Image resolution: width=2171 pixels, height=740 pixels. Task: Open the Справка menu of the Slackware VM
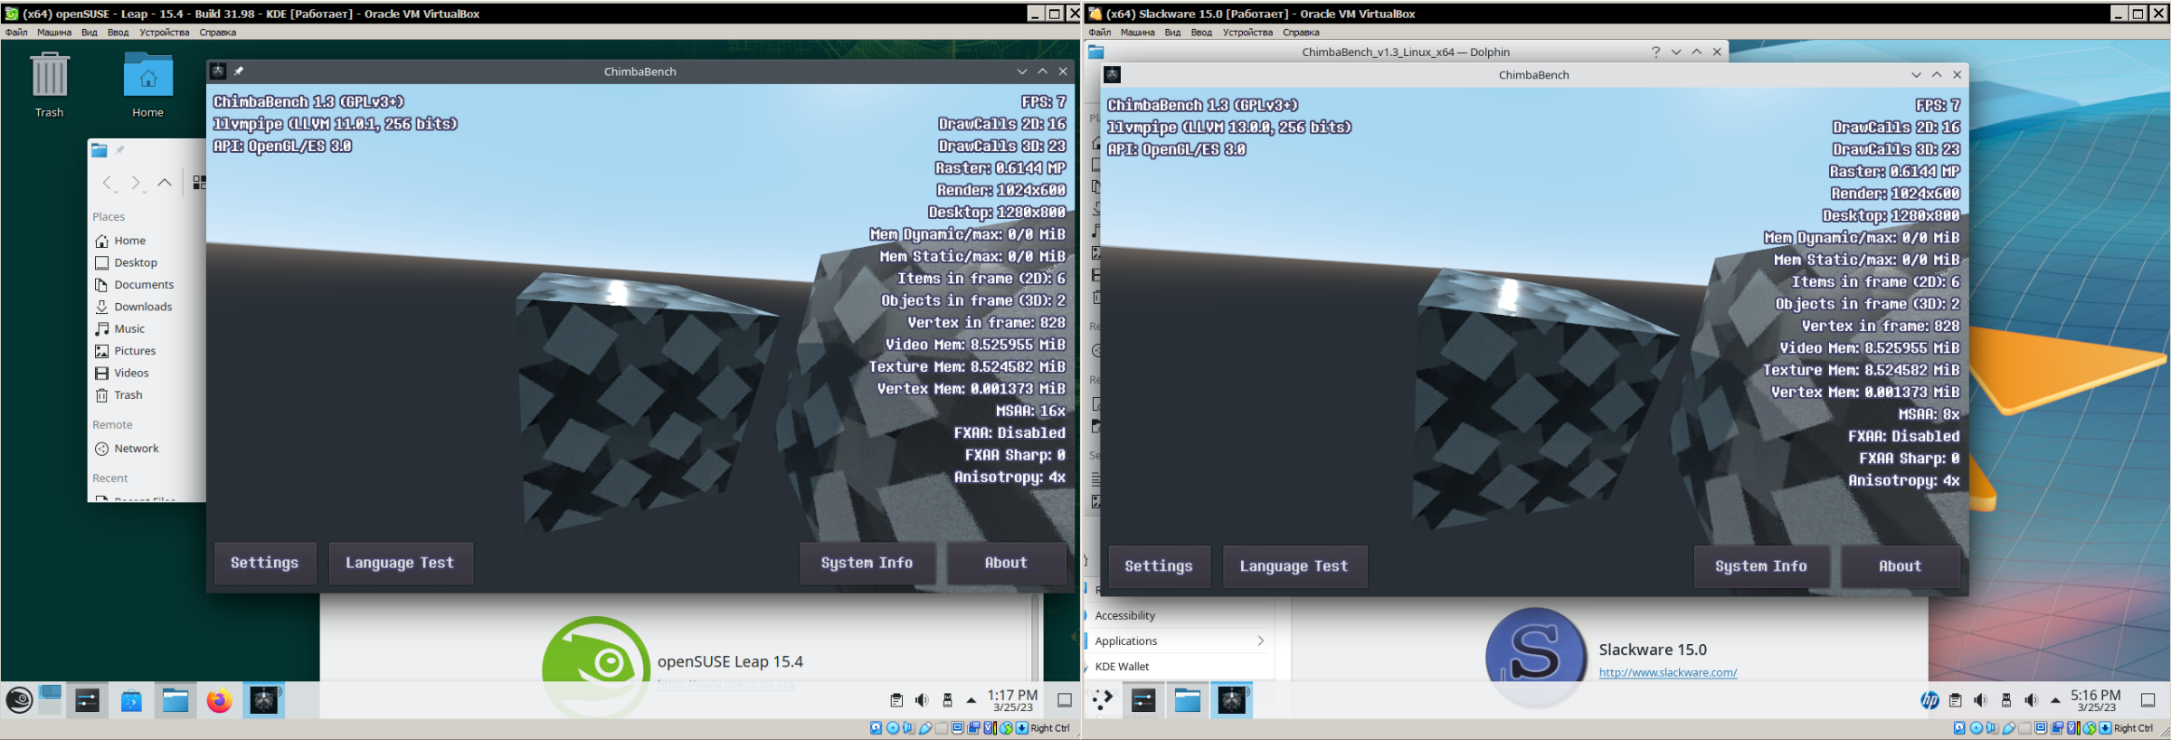tap(1301, 33)
